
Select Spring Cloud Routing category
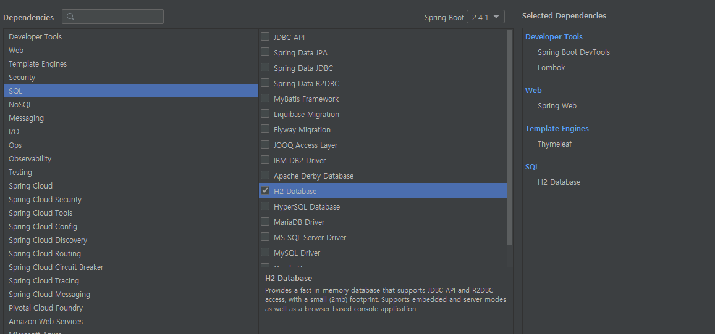(x=131, y=253)
